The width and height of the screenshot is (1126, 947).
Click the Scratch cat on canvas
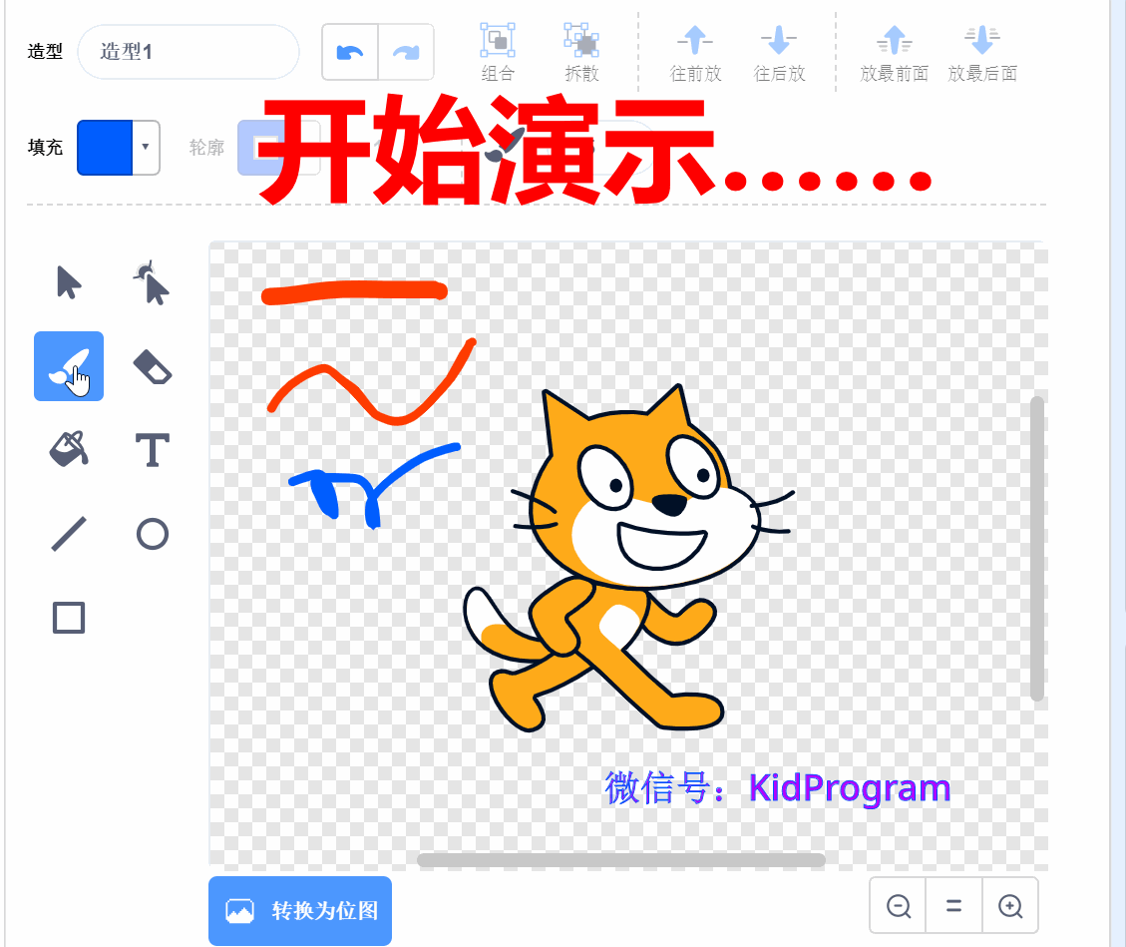pos(629,558)
